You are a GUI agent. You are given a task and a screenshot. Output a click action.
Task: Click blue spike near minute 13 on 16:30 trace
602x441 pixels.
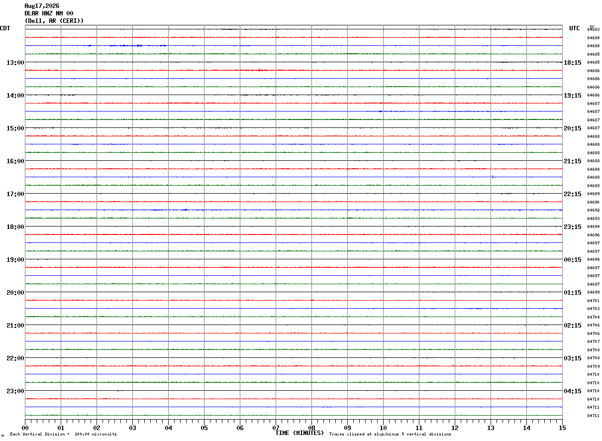click(x=493, y=176)
